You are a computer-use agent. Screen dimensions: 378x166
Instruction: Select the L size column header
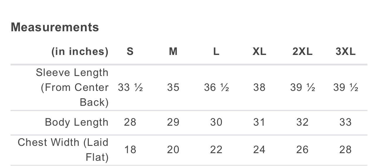tap(216, 52)
